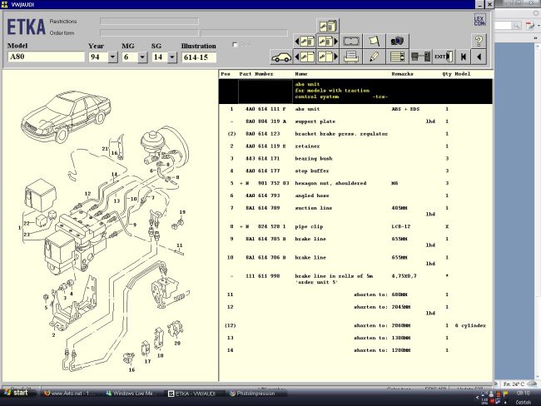The image size is (541, 406).
Task: Click the LEXCOM logo
Action: pos(479,20)
